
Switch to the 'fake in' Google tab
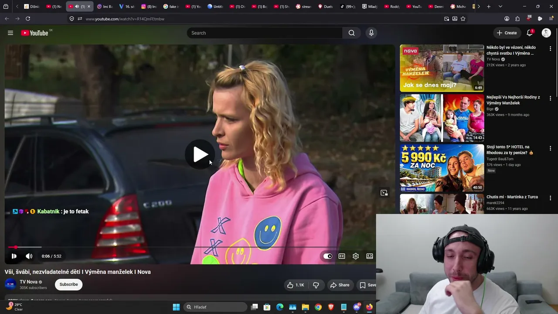click(x=171, y=7)
